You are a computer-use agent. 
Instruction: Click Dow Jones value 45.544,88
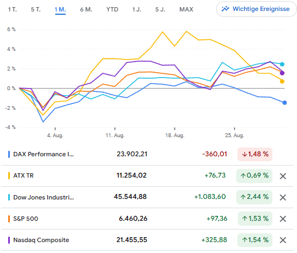pyautogui.click(x=130, y=197)
